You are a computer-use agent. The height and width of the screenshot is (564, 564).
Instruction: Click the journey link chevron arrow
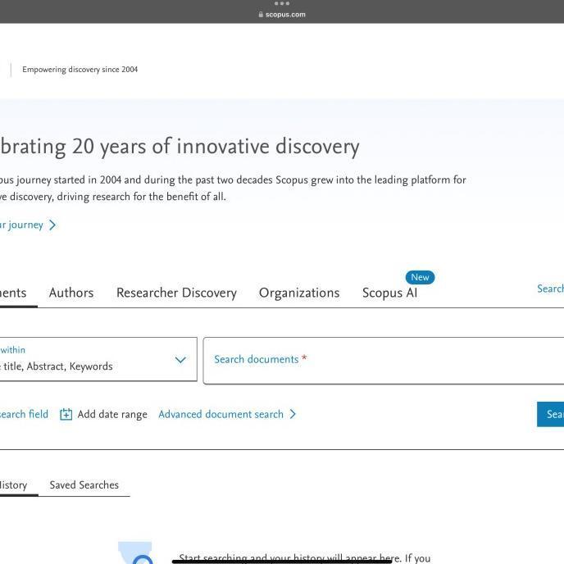[x=52, y=225]
